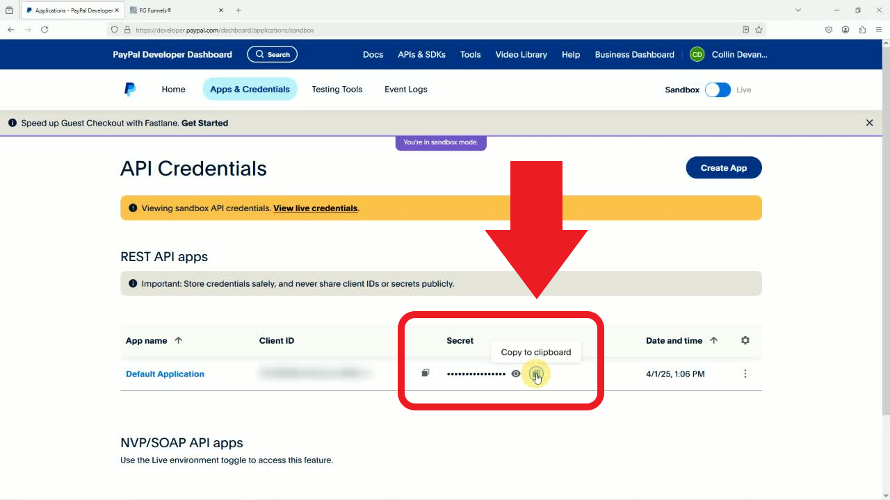
Task: Go to PayPal Developer Dashboard title
Action: [x=172, y=54]
